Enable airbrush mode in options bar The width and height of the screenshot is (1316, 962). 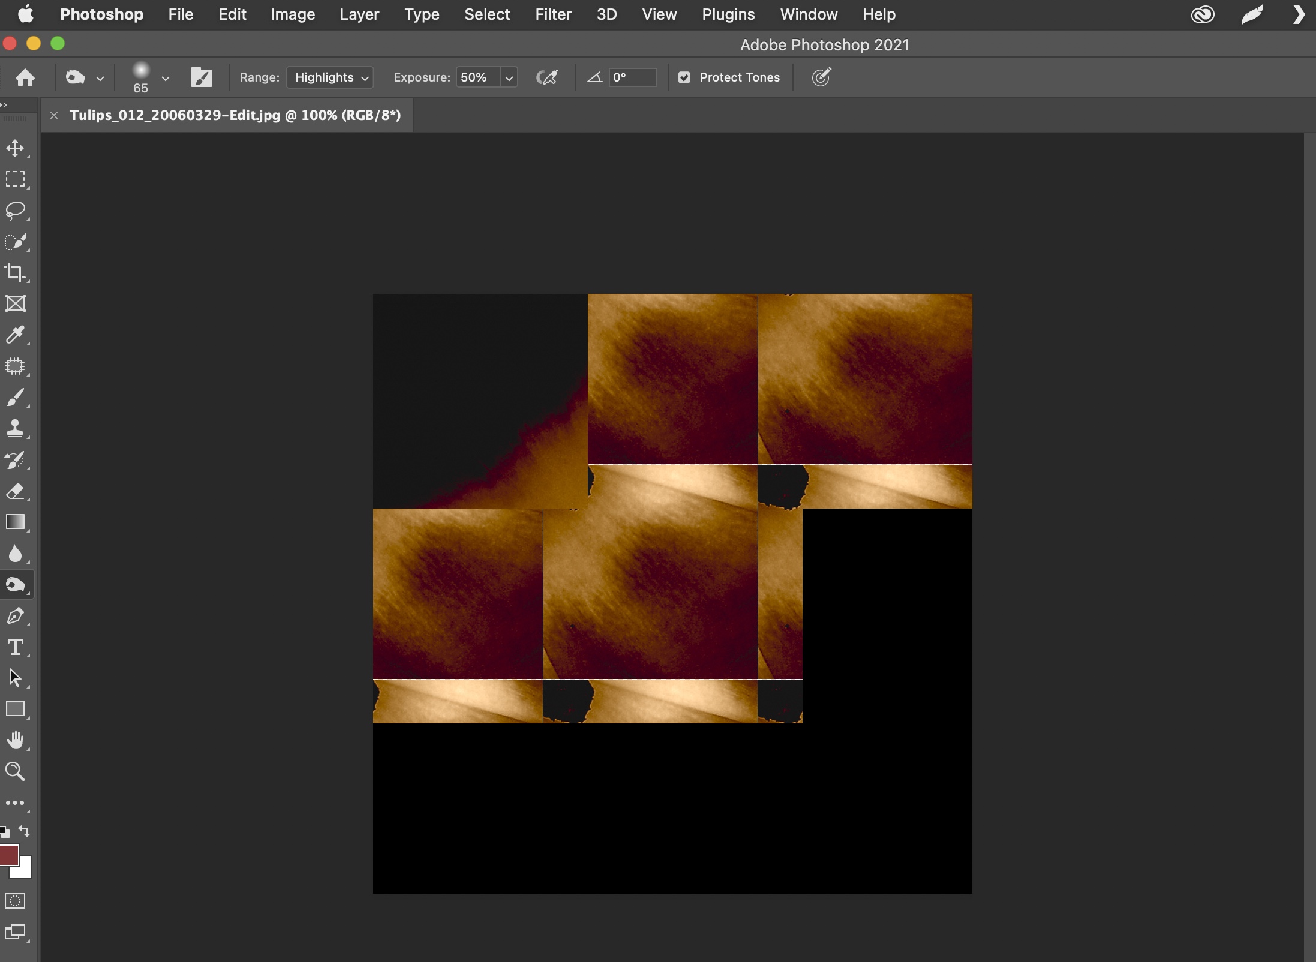[x=546, y=77]
